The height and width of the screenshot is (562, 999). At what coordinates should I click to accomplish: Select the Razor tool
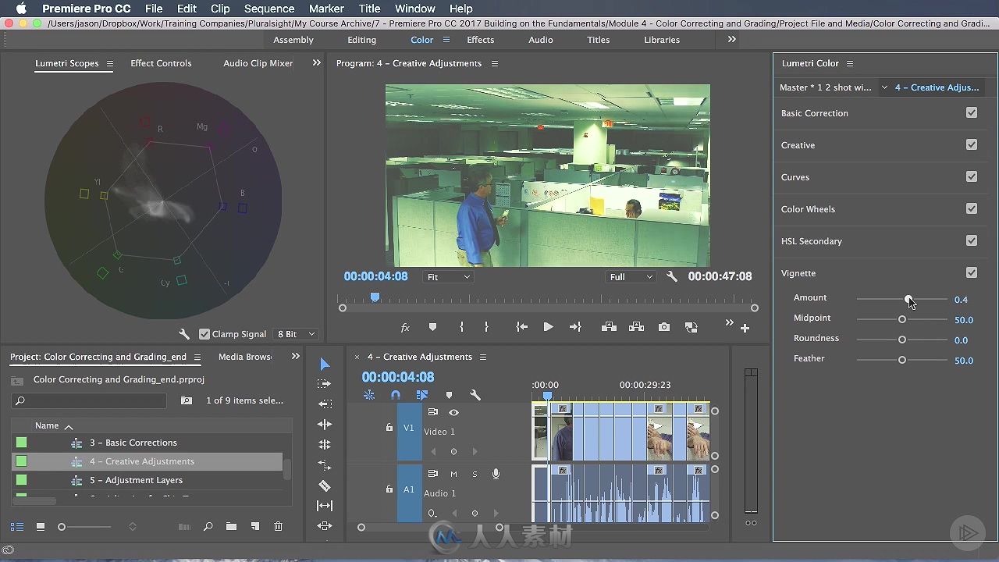(x=325, y=486)
